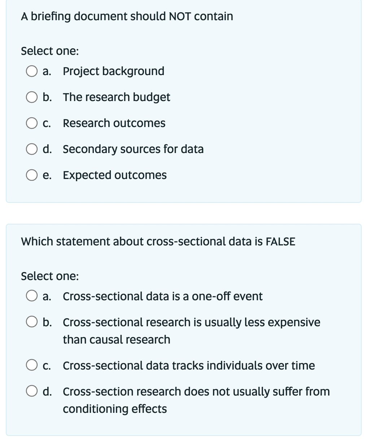366x441 pixels.
Task: Click the text 'Project background'
Action: (113, 71)
